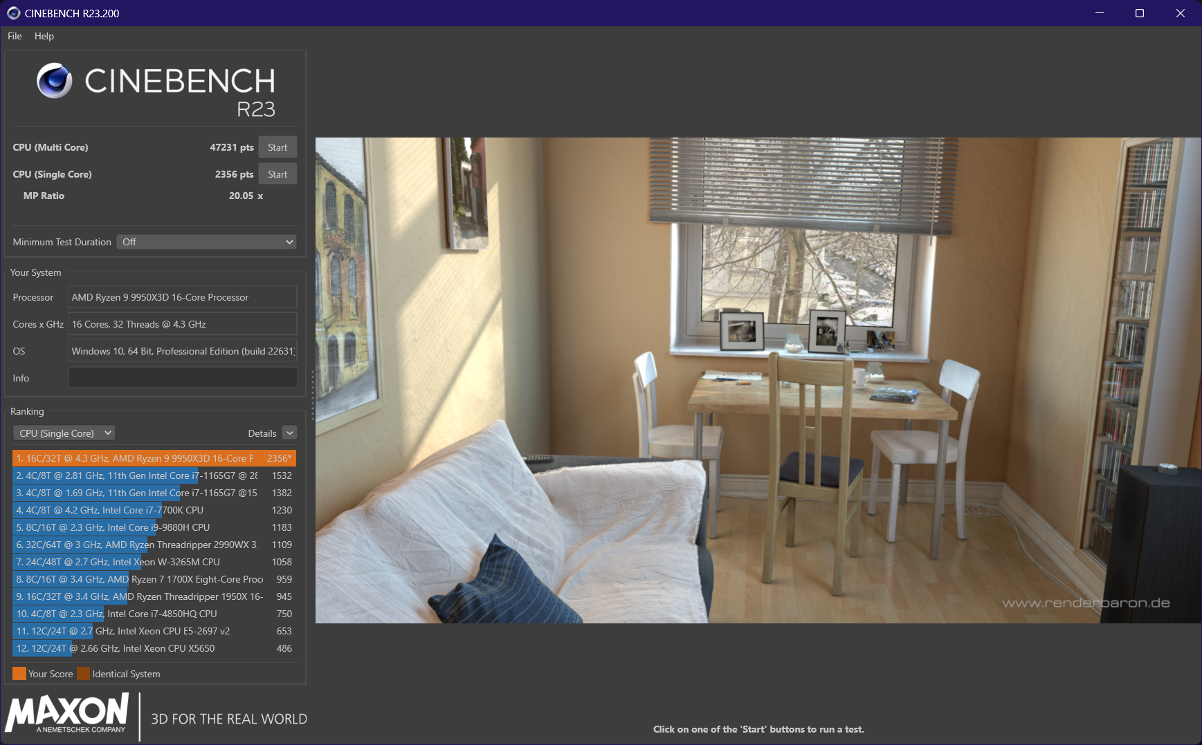Expand the ranking Details chevron
The height and width of the screenshot is (745, 1202).
(290, 433)
